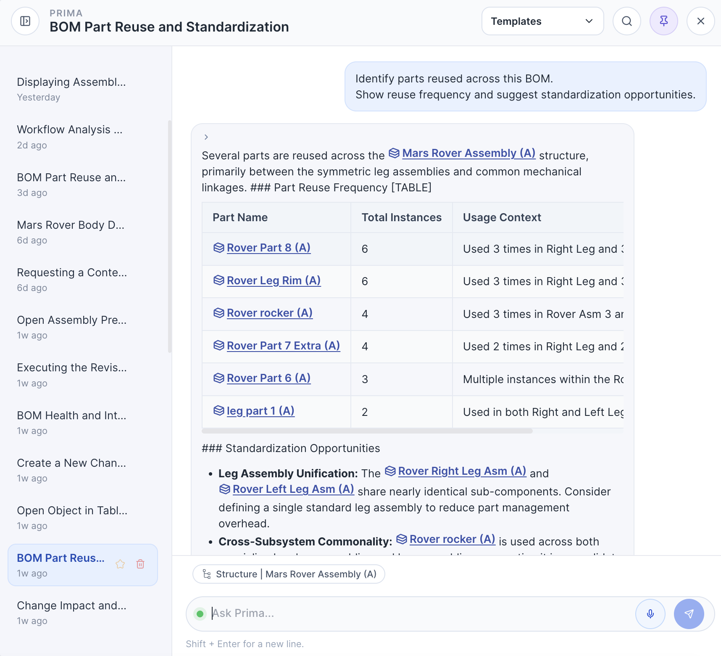Screen dimensions: 721x656
Task: Click the part icon beside Rover rocker in the table
Action: 218,313
